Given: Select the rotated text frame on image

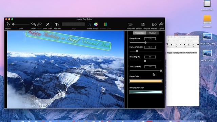Looking at the screenshot, I should point(68,40).
